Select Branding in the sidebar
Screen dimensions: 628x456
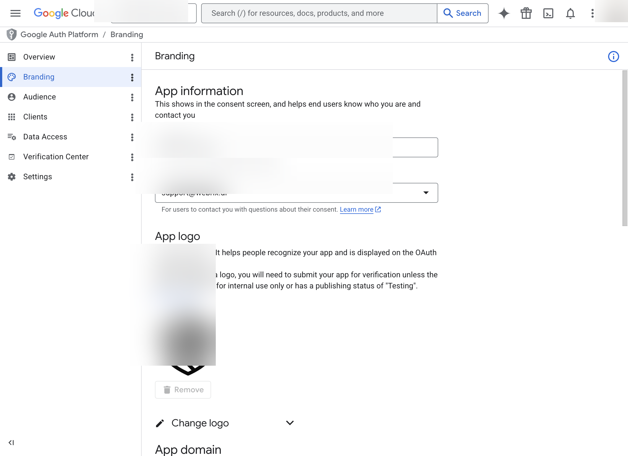pyautogui.click(x=70, y=77)
